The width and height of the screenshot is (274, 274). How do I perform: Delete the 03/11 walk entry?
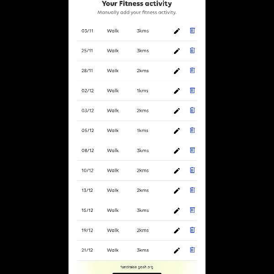(192, 31)
